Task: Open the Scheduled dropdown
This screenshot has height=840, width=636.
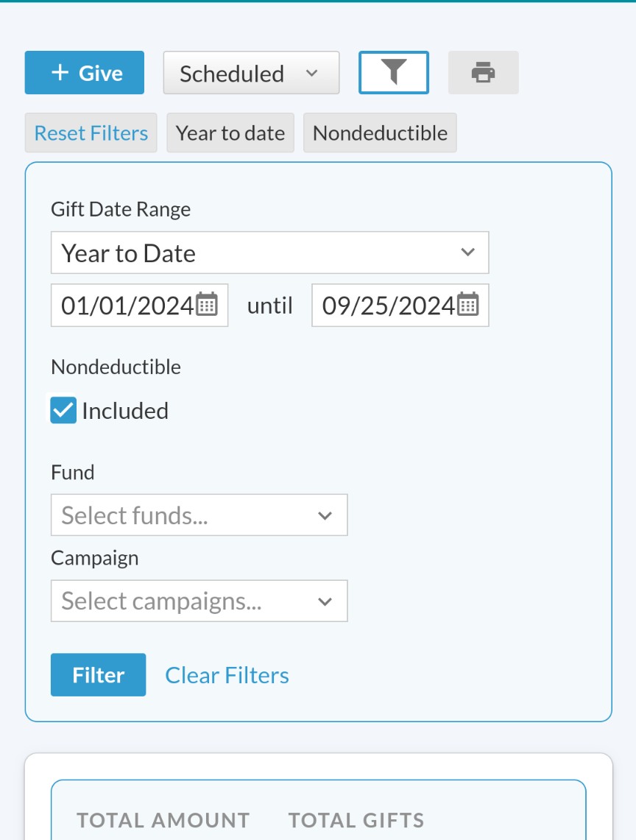Action: click(x=251, y=73)
